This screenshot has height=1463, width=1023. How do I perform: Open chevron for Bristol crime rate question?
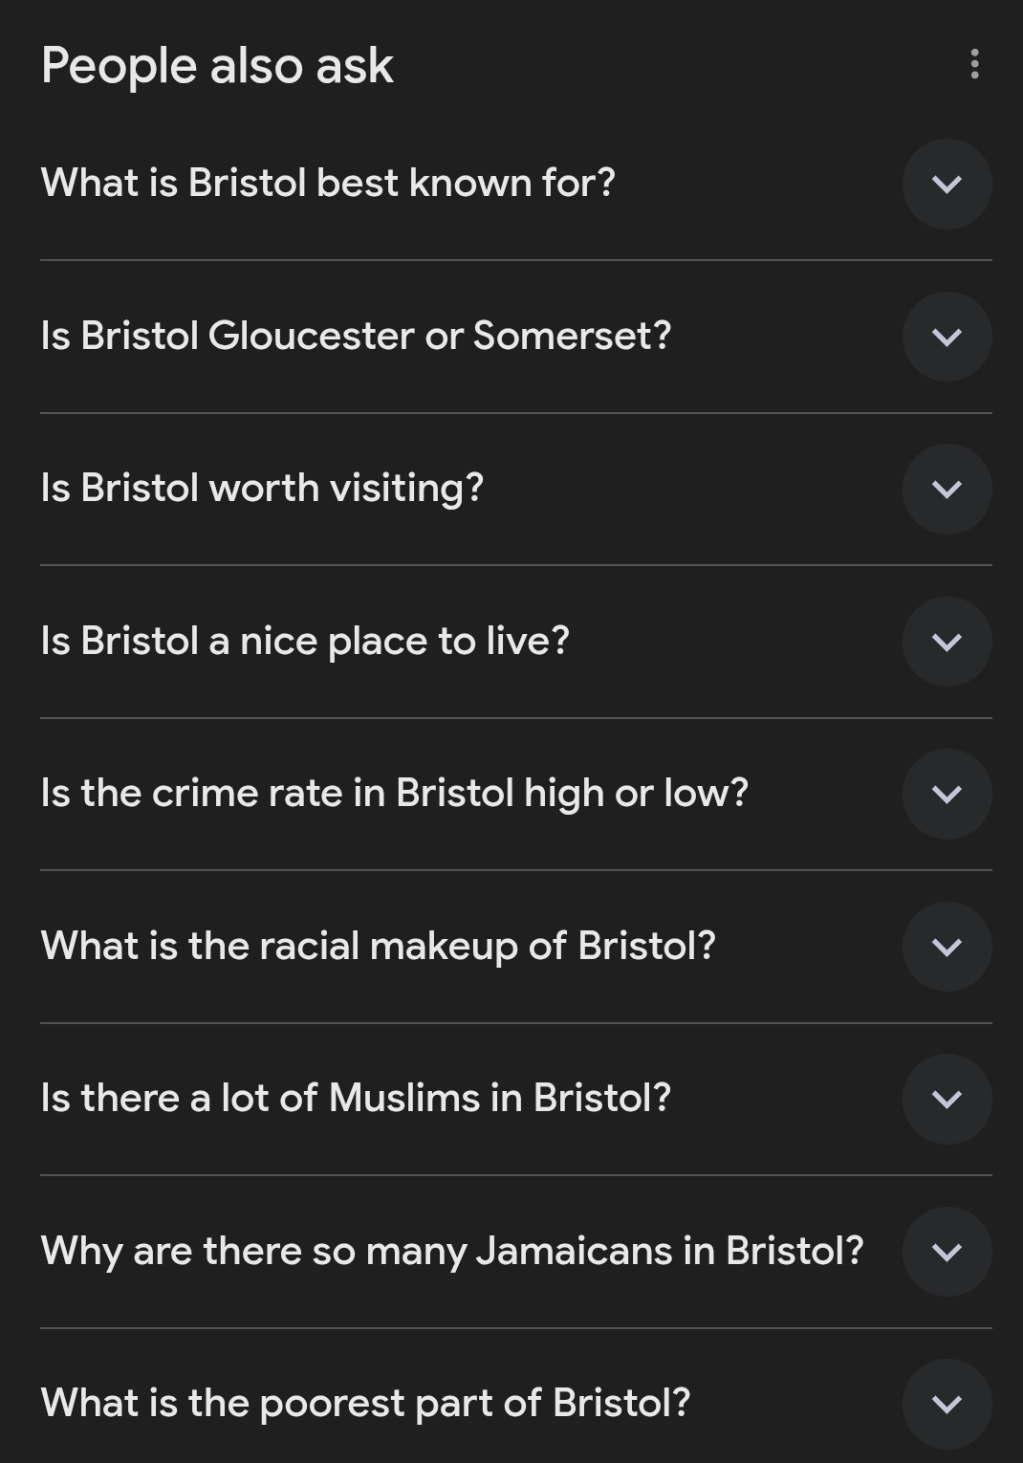(x=947, y=794)
